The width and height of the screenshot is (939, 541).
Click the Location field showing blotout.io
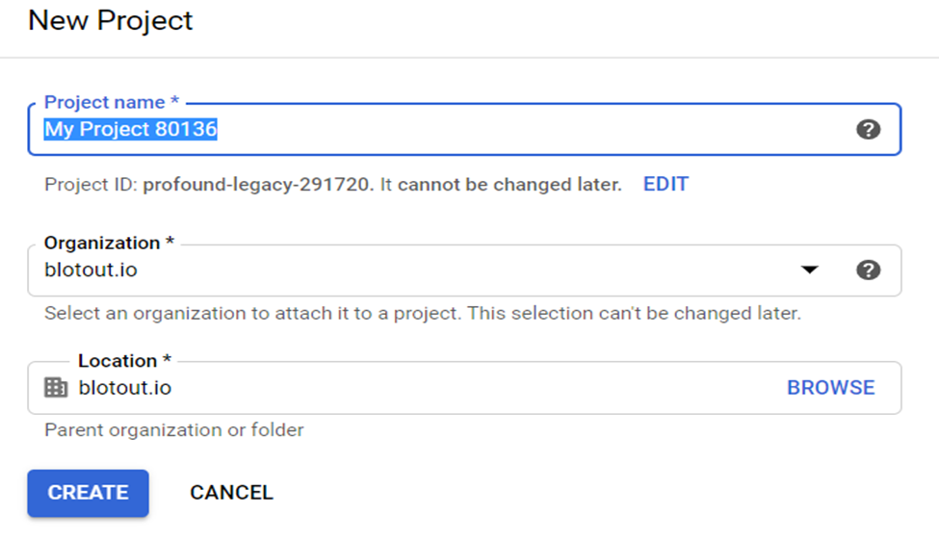[x=464, y=388]
